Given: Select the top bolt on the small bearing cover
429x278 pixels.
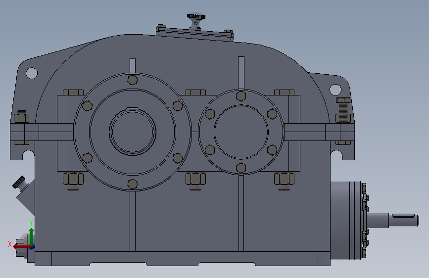Looking at the screenshot, I should pos(241,96).
